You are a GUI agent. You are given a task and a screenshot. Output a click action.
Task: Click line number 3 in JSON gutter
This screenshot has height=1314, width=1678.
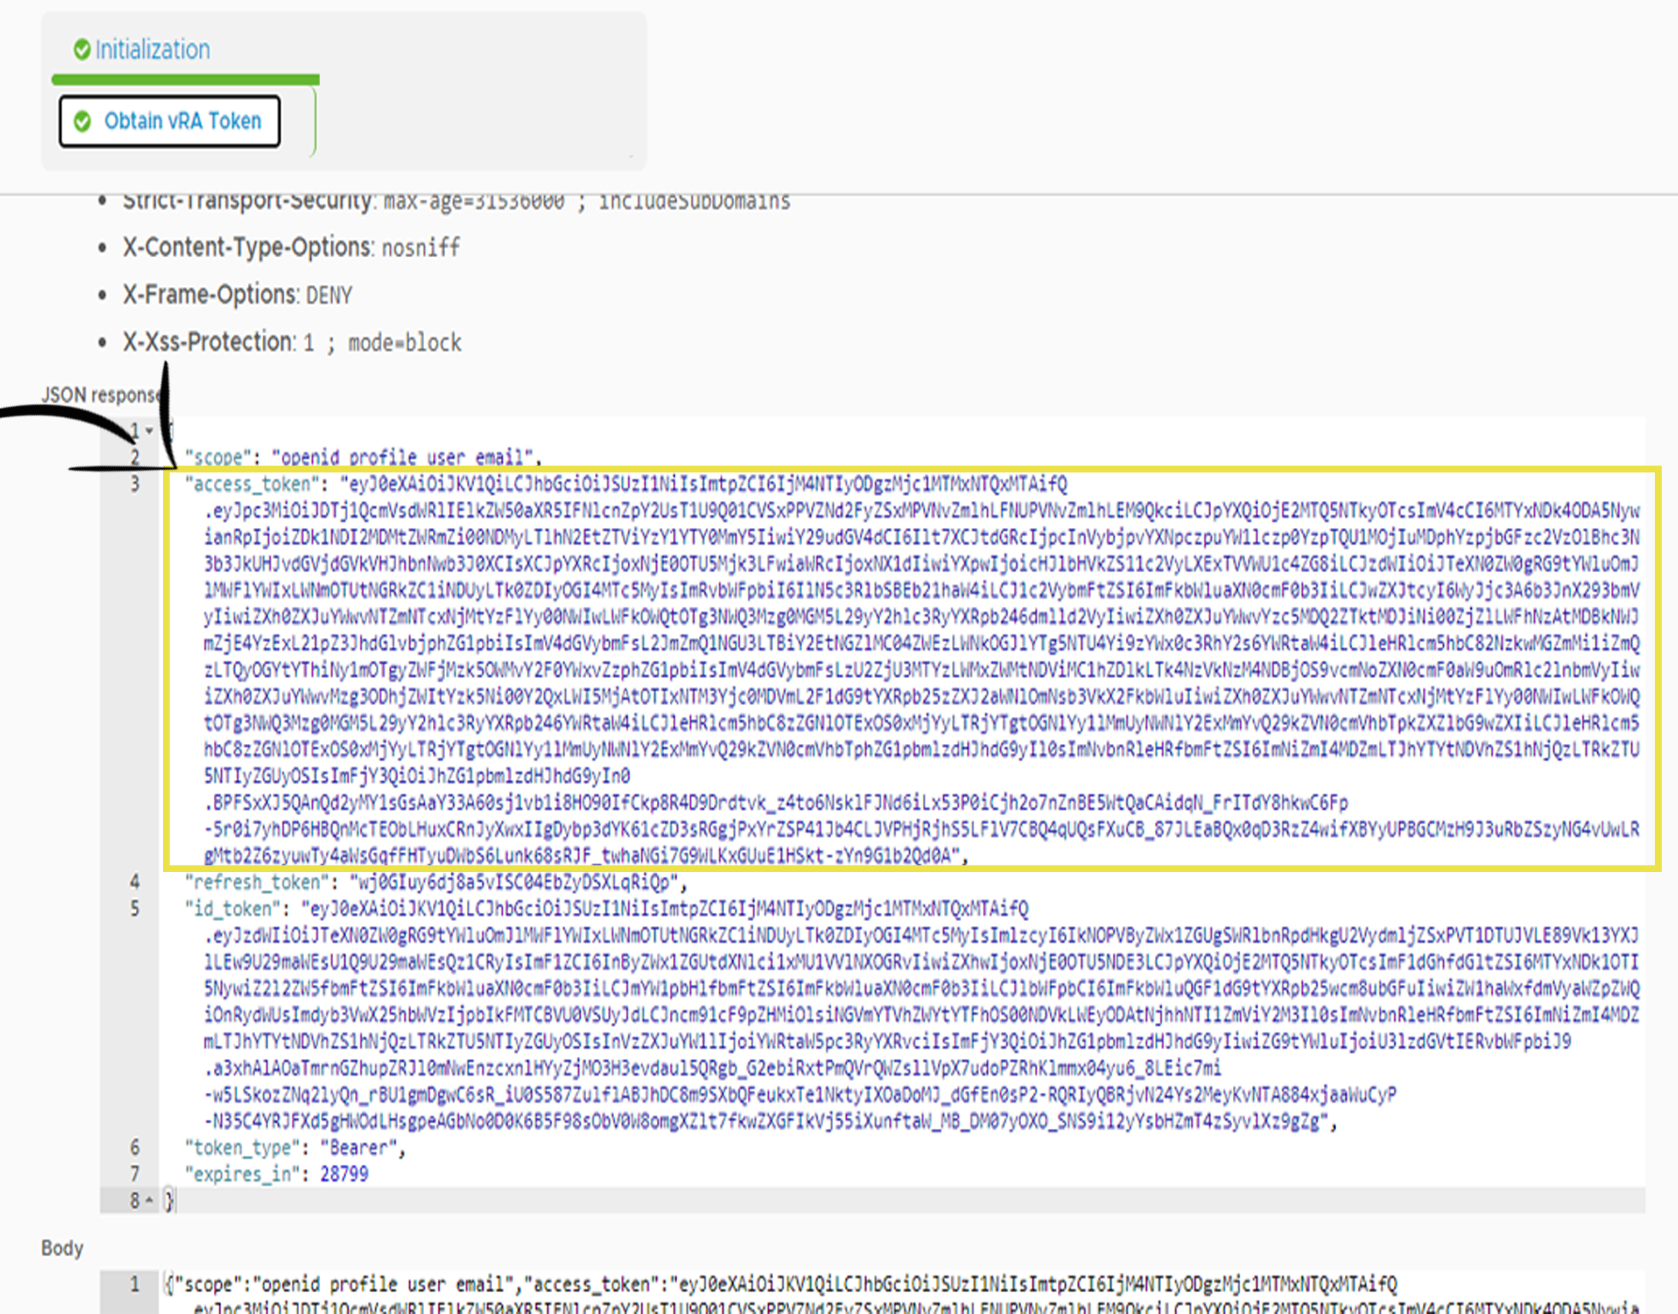pyautogui.click(x=134, y=484)
